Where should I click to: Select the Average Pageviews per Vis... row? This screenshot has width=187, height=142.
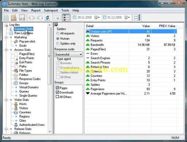click(131, 93)
